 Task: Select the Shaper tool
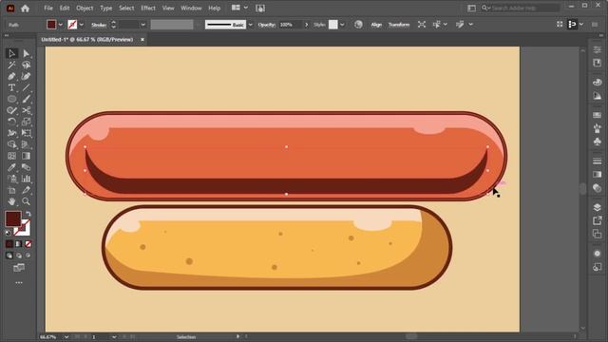[x=11, y=110]
